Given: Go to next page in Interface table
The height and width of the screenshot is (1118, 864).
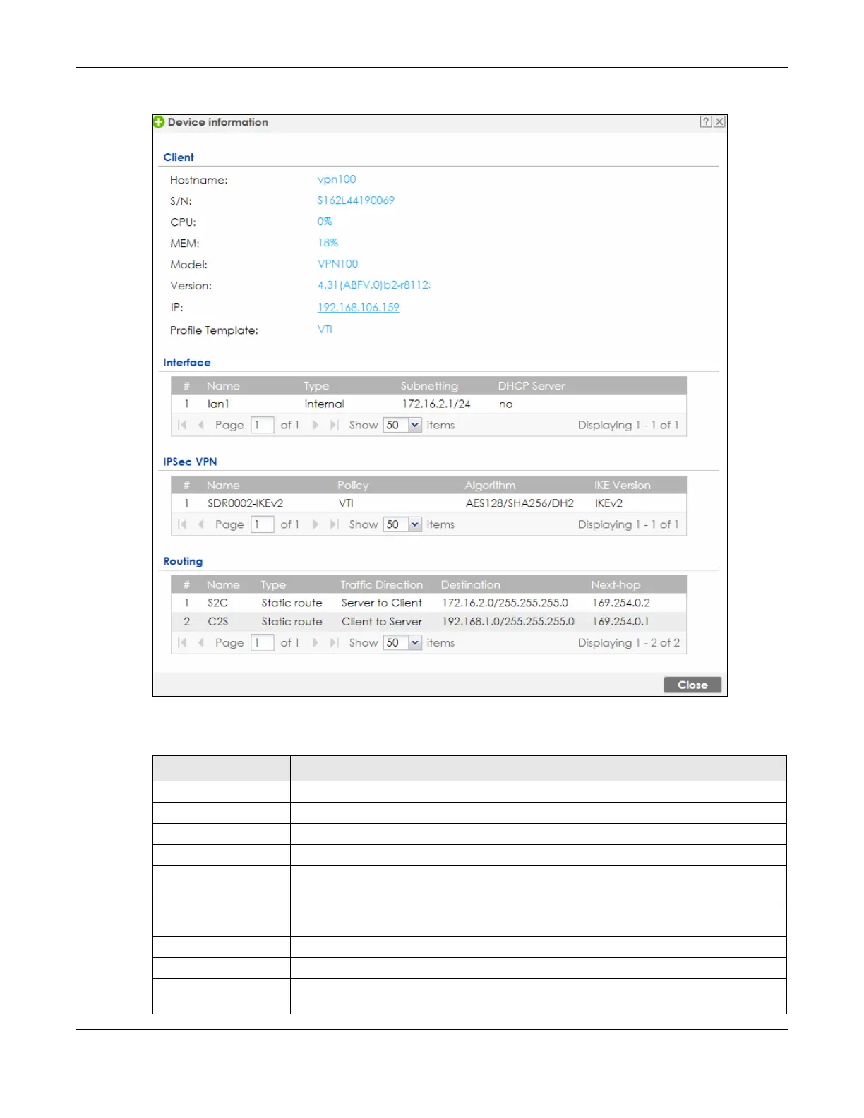Looking at the screenshot, I should pos(316,425).
